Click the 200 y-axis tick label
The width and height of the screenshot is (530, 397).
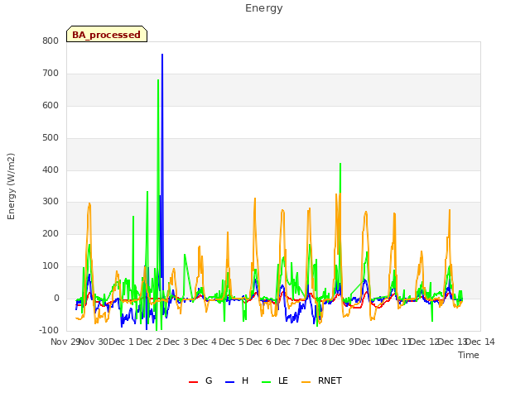[x=51, y=233]
